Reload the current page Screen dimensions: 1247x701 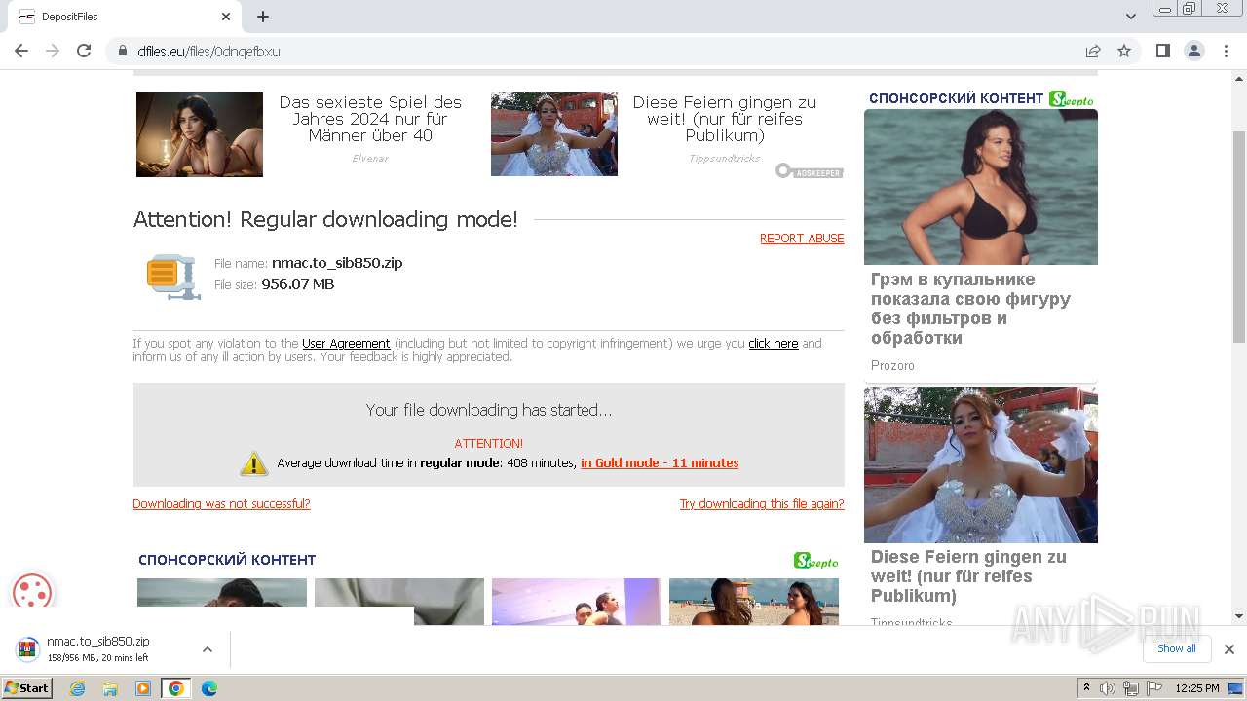tap(84, 51)
